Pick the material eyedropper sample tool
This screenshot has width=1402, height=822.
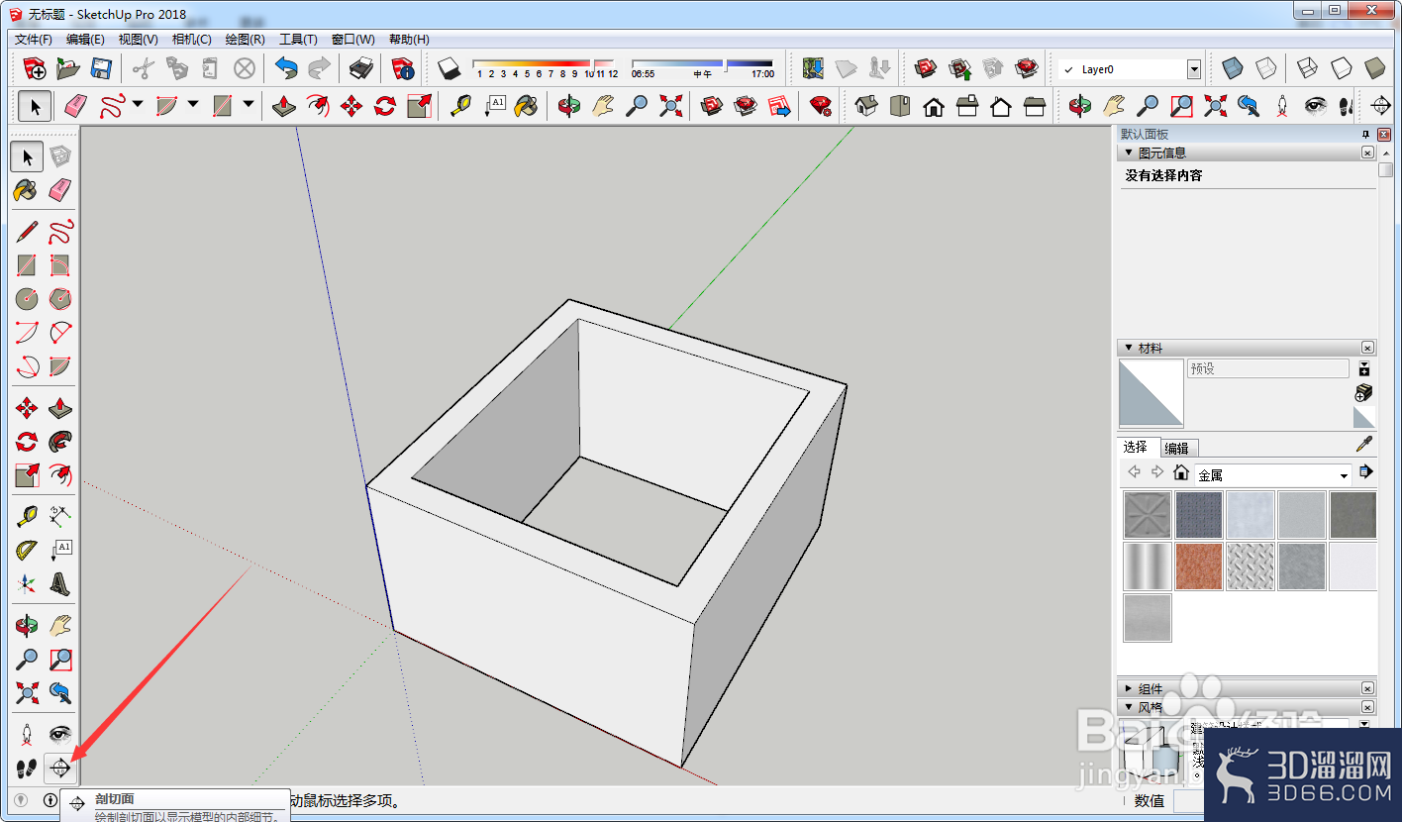(x=1364, y=446)
